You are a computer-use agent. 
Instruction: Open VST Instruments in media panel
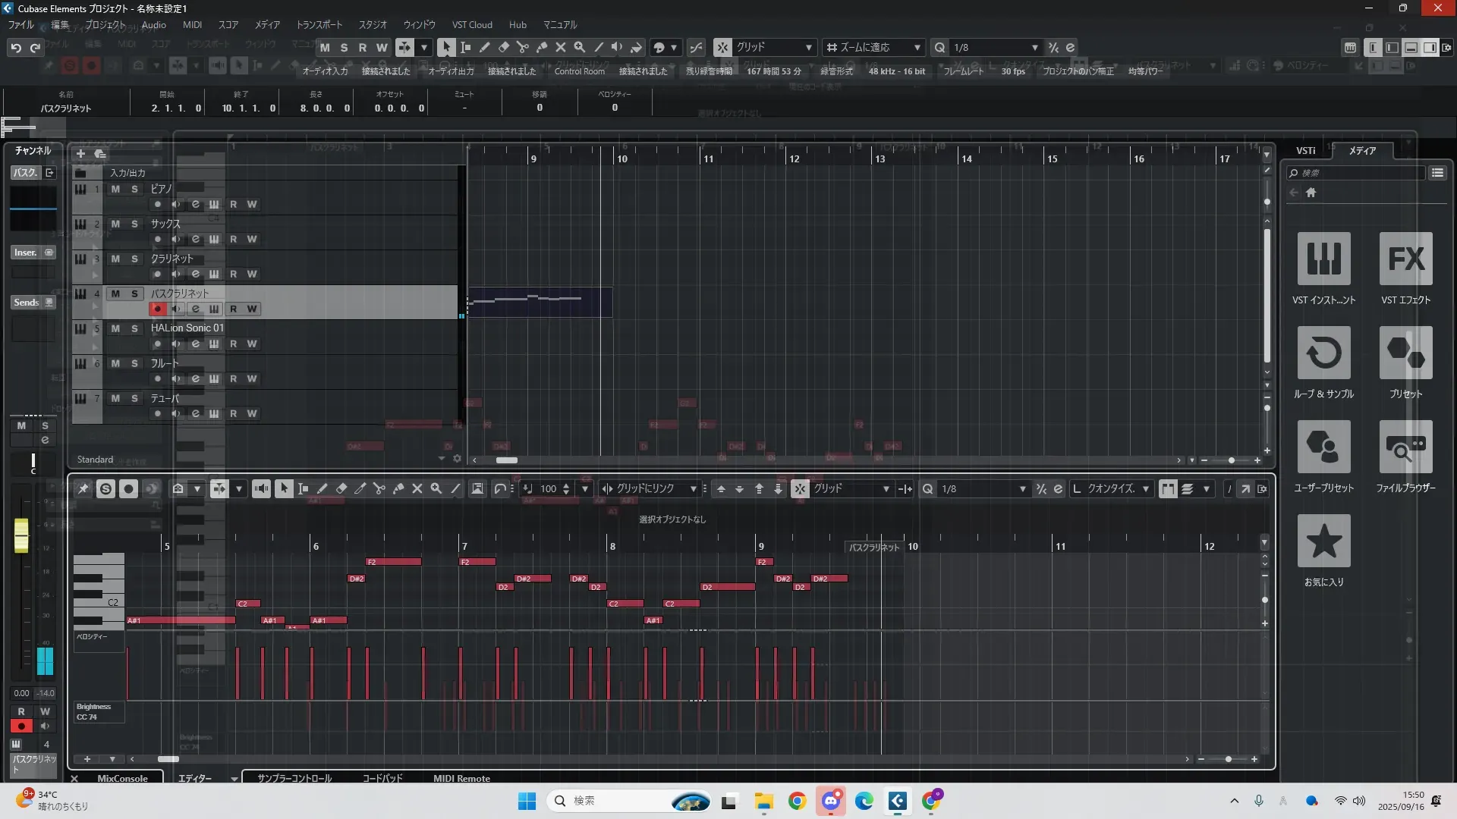pos(1323,259)
